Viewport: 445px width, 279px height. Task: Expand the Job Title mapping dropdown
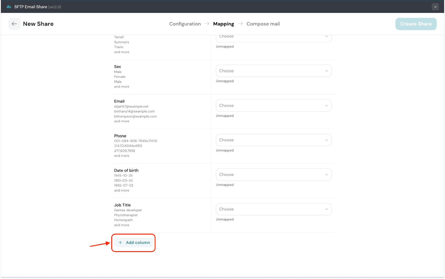click(x=270, y=209)
